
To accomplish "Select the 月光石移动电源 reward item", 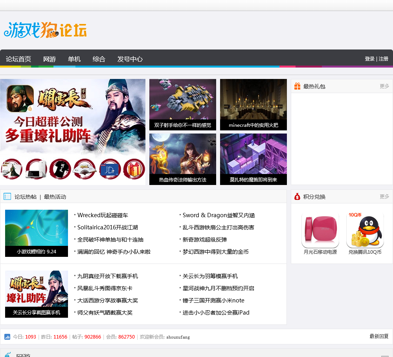I will point(320,234).
